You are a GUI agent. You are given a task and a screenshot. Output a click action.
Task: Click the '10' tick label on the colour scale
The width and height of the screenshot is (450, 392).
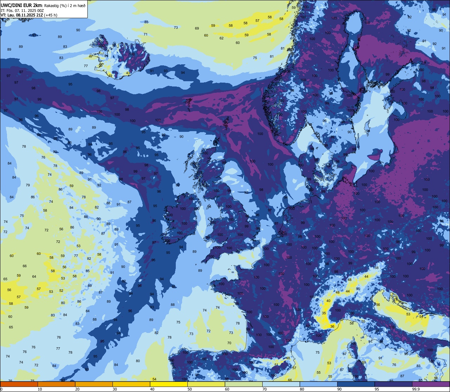coord(40,389)
